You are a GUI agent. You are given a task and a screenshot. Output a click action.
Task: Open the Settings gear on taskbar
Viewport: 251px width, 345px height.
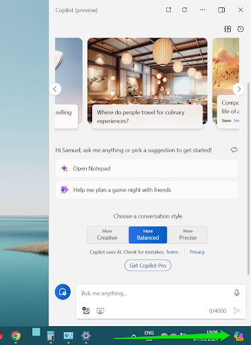(x=86, y=336)
